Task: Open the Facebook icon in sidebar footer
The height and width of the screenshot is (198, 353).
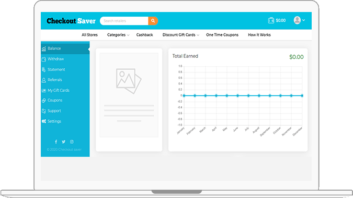Action: click(x=56, y=142)
